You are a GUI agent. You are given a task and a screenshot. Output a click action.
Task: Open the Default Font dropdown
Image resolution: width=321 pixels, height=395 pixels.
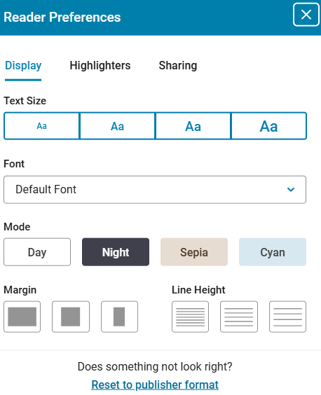point(155,190)
